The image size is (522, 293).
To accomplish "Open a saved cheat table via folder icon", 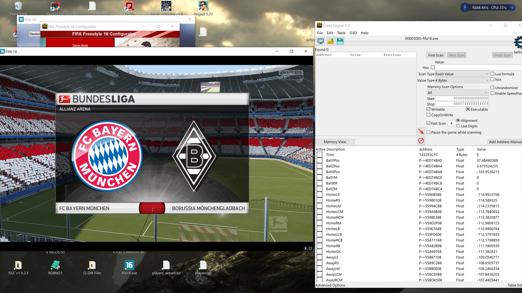I will click(330, 41).
